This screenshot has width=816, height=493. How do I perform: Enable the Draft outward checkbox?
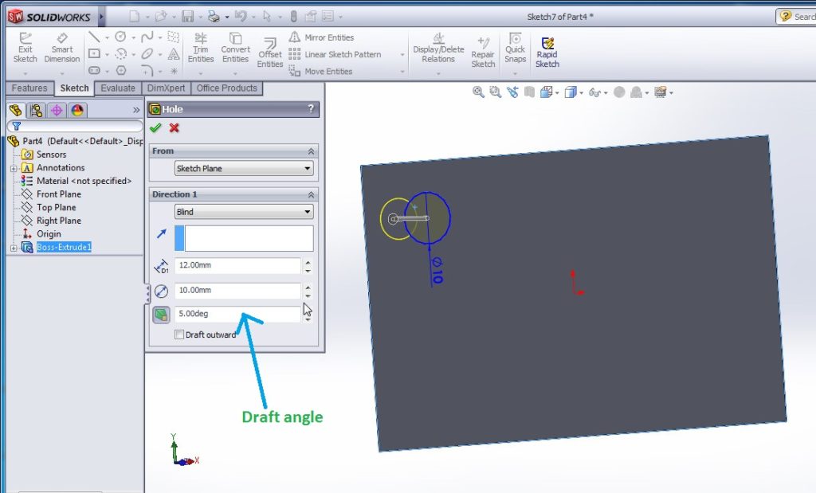(180, 335)
